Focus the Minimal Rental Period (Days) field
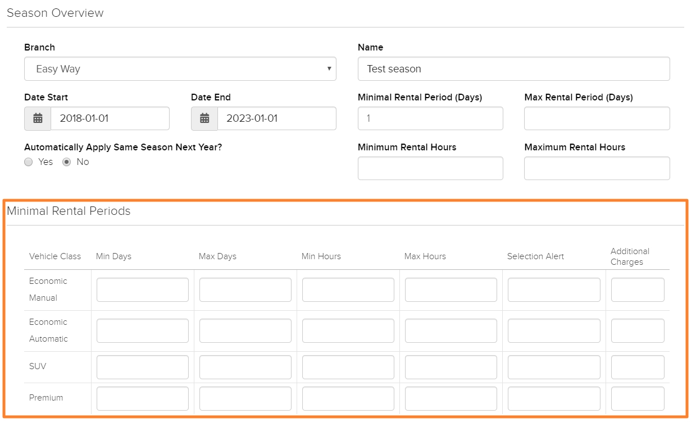The width and height of the screenshot is (696, 423). pos(430,118)
